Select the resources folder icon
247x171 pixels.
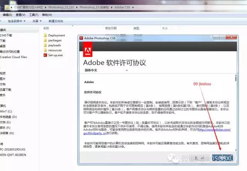(x=46, y=50)
